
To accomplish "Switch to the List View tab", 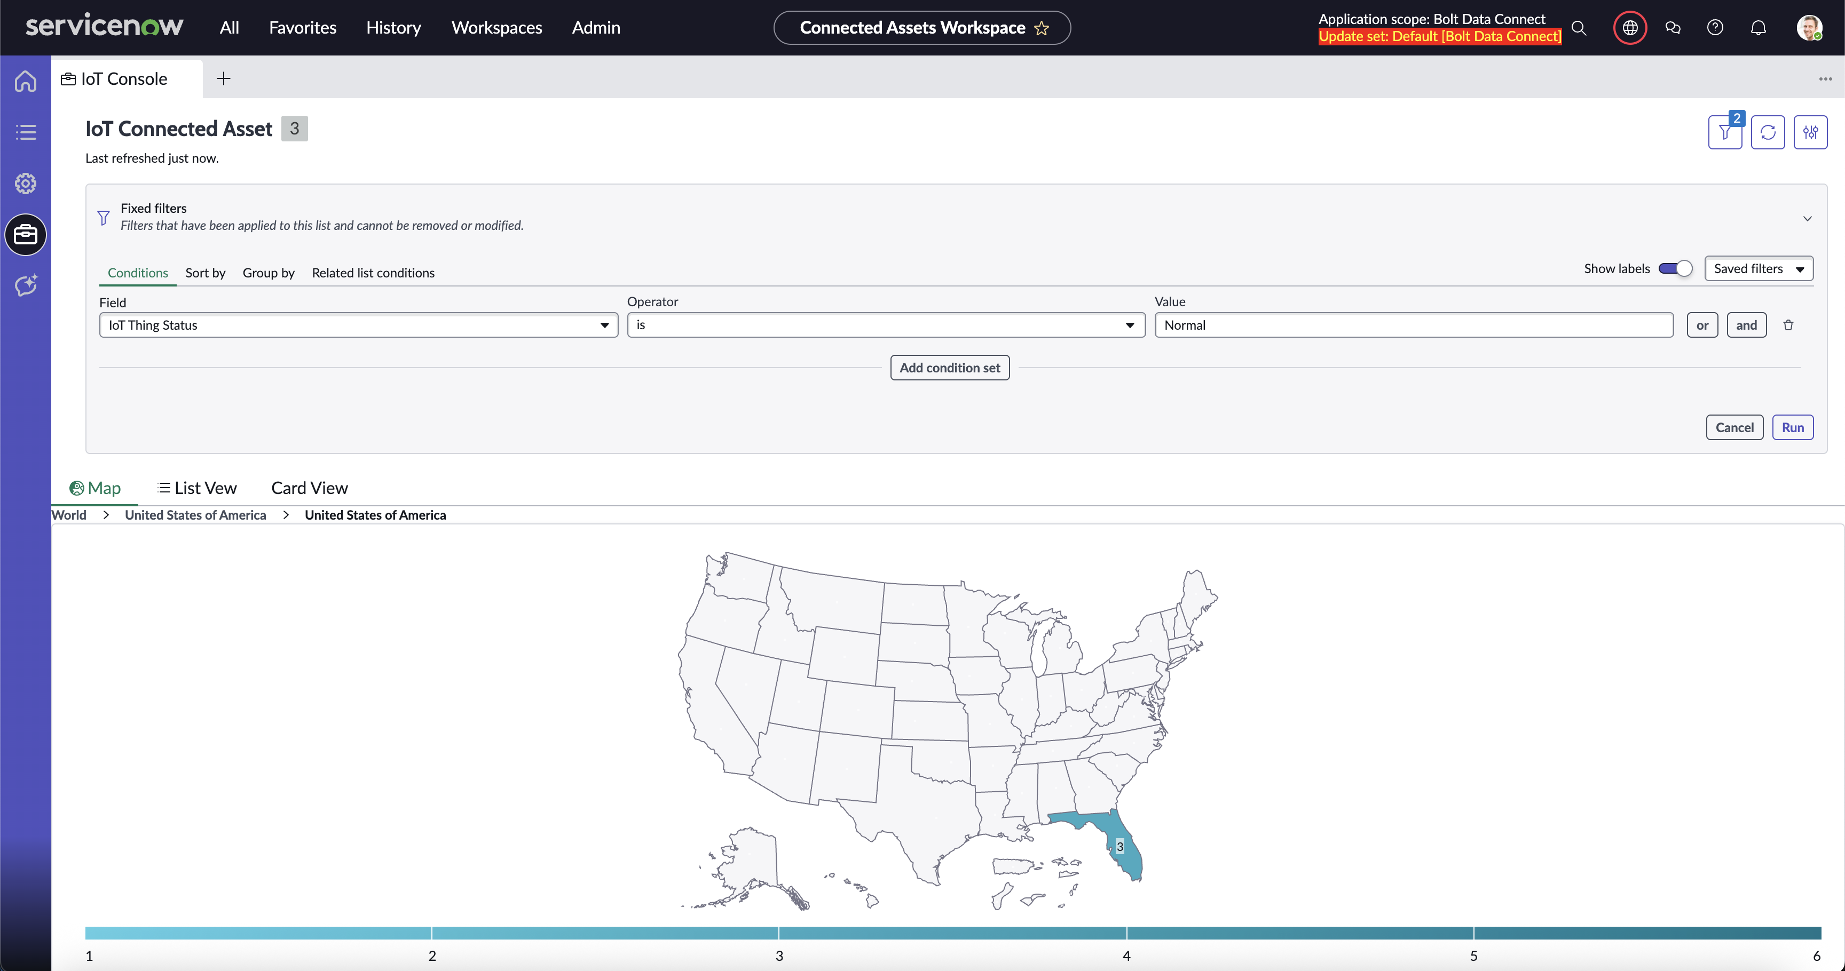I will point(197,488).
